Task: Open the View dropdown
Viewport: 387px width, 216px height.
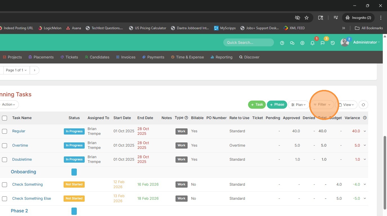Action: (346, 105)
